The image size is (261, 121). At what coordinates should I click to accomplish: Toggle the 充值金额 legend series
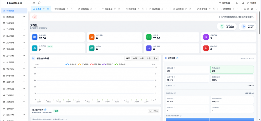tap(120, 64)
